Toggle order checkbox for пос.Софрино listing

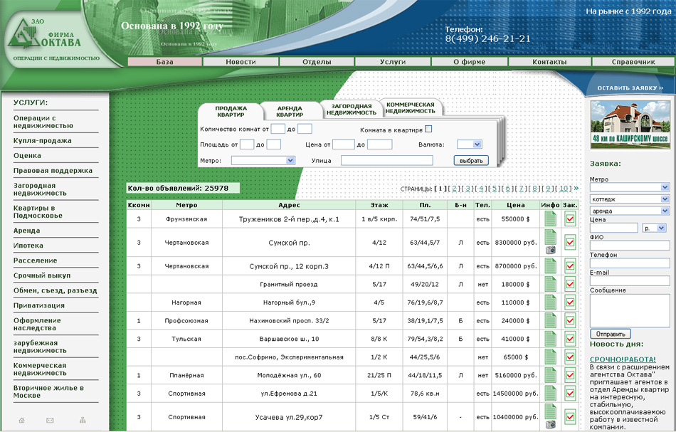[x=570, y=357]
